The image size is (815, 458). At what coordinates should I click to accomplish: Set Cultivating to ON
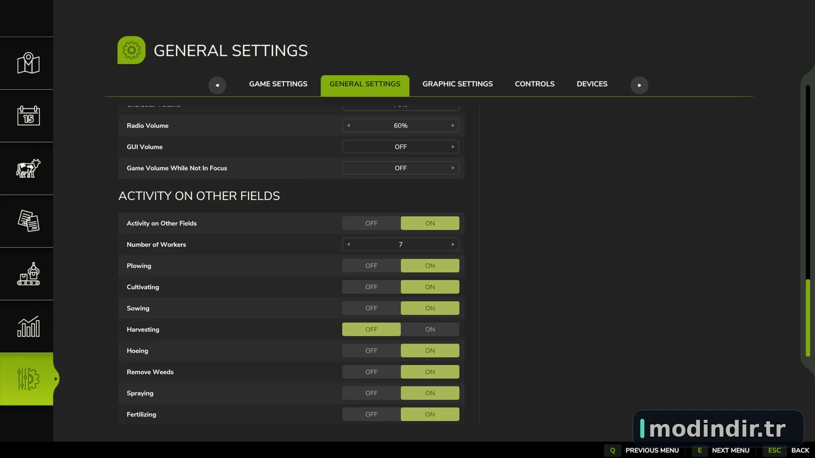click(430, 287)
